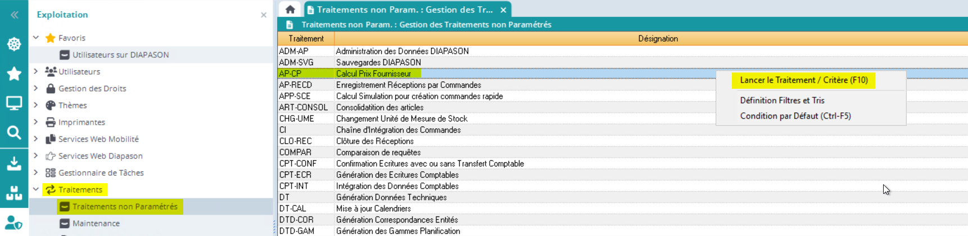Expand the Utilisateurs tree node

coord(36,71)
